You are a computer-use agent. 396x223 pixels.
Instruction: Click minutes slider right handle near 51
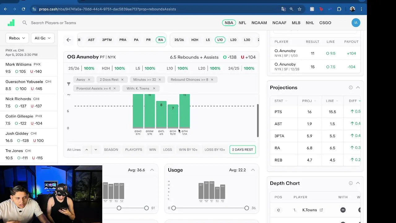click(x=146, y=208)
